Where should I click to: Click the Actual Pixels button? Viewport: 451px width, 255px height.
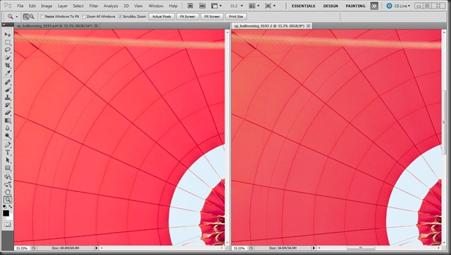point(161,17)
